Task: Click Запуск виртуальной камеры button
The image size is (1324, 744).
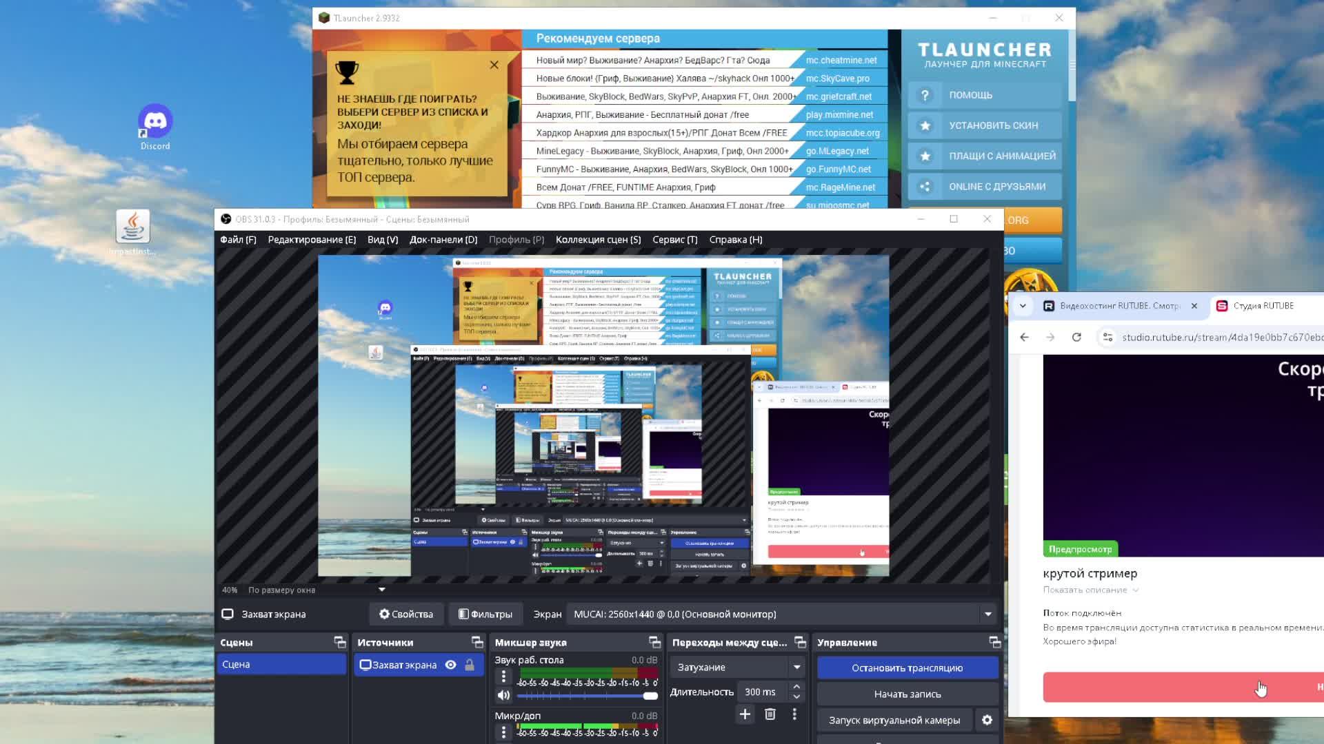Action: pos(894,721)
